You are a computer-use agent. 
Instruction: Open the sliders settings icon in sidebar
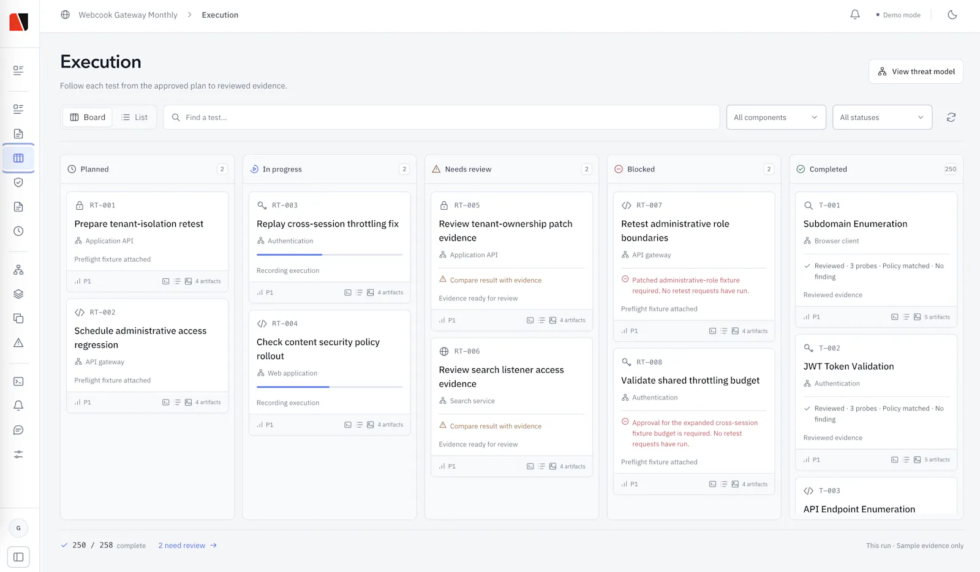point(18,455)
